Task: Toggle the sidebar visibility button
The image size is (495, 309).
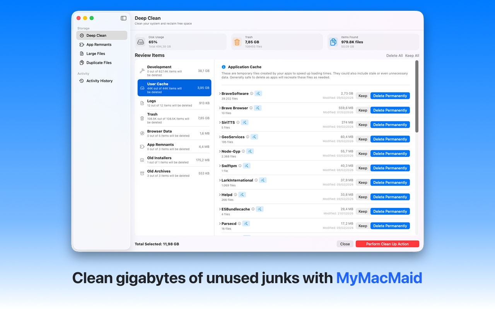Action: (x=123, y=18)
